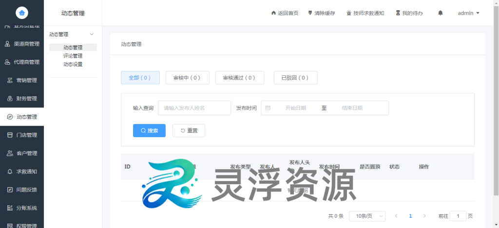The width and height of the screenshot is (499, 228).
Task: Click the 门店管理 shop icon
Action: (x=10, y=135)
